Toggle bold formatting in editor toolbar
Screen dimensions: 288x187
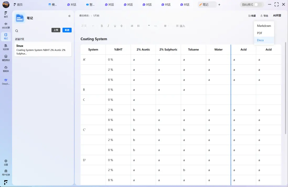(x=102, y=26)
